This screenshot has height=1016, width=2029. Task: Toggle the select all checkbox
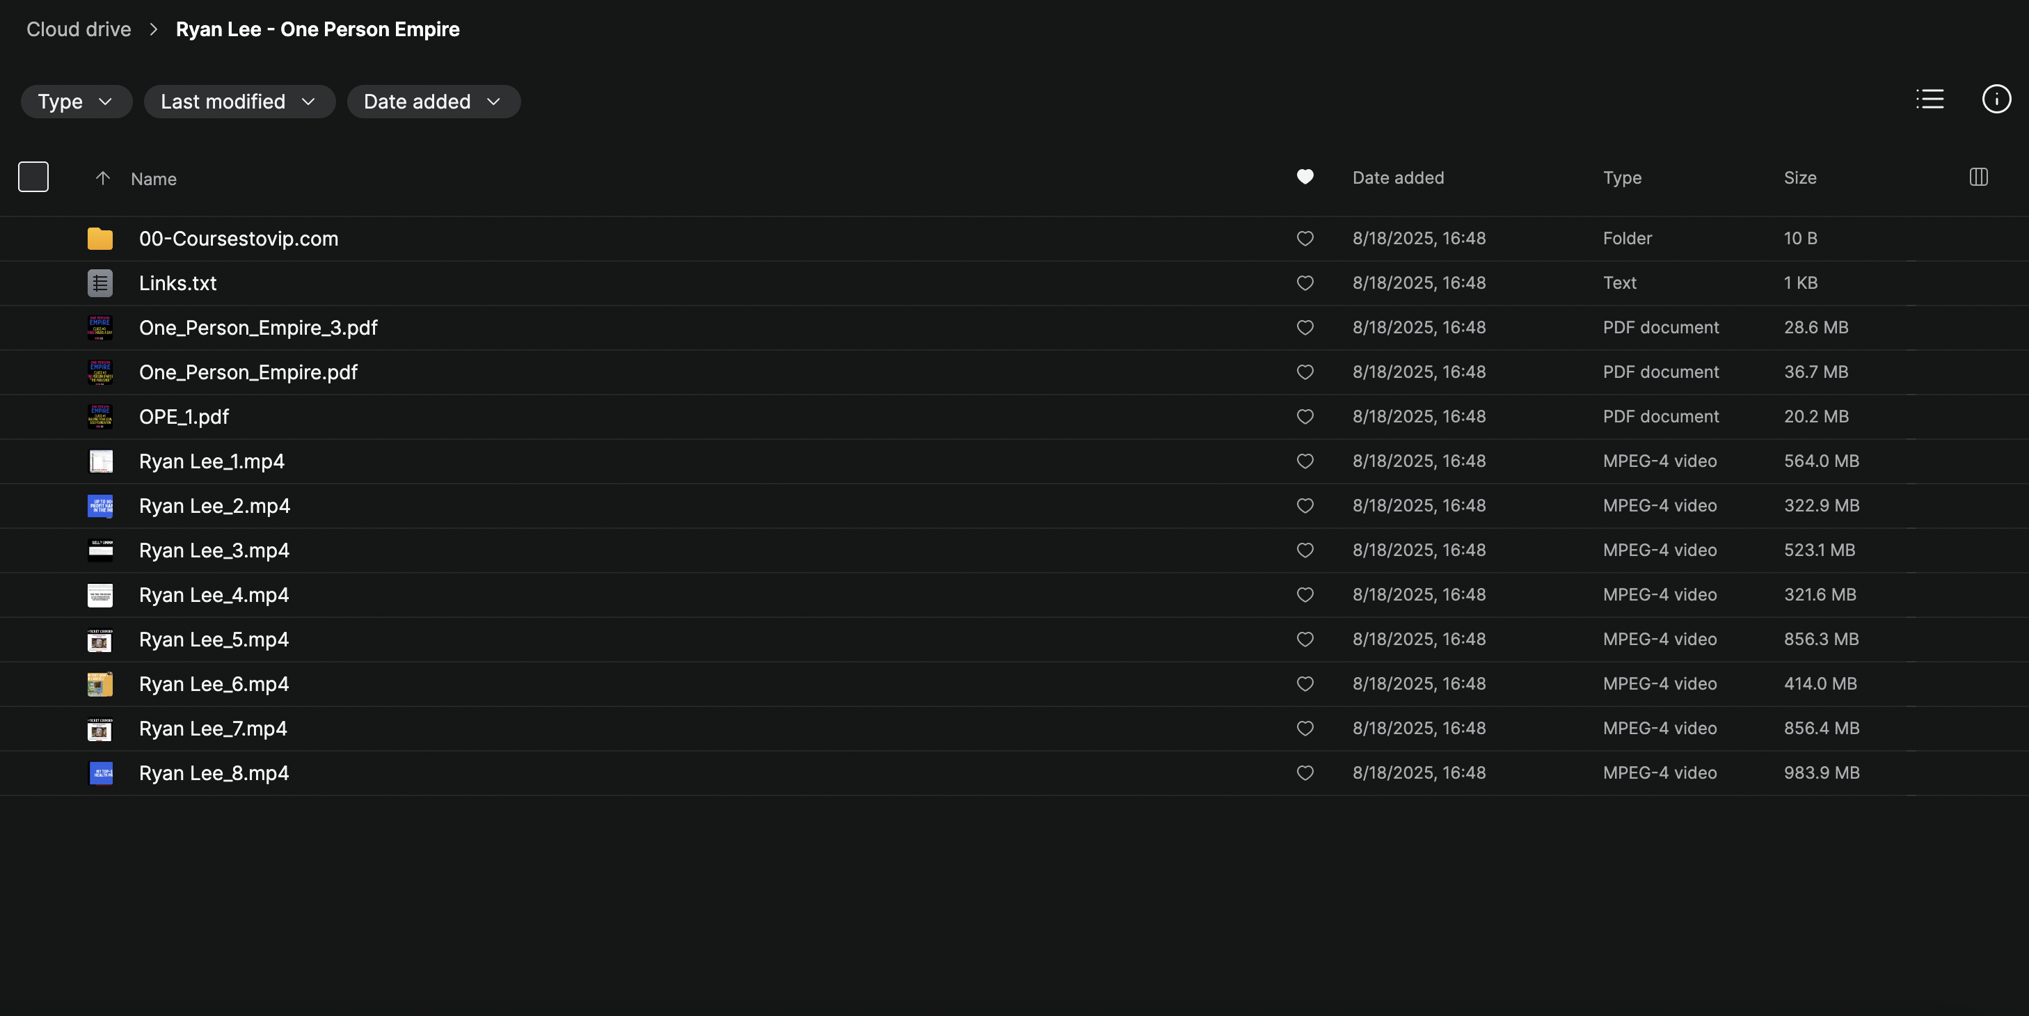point(33,177)
